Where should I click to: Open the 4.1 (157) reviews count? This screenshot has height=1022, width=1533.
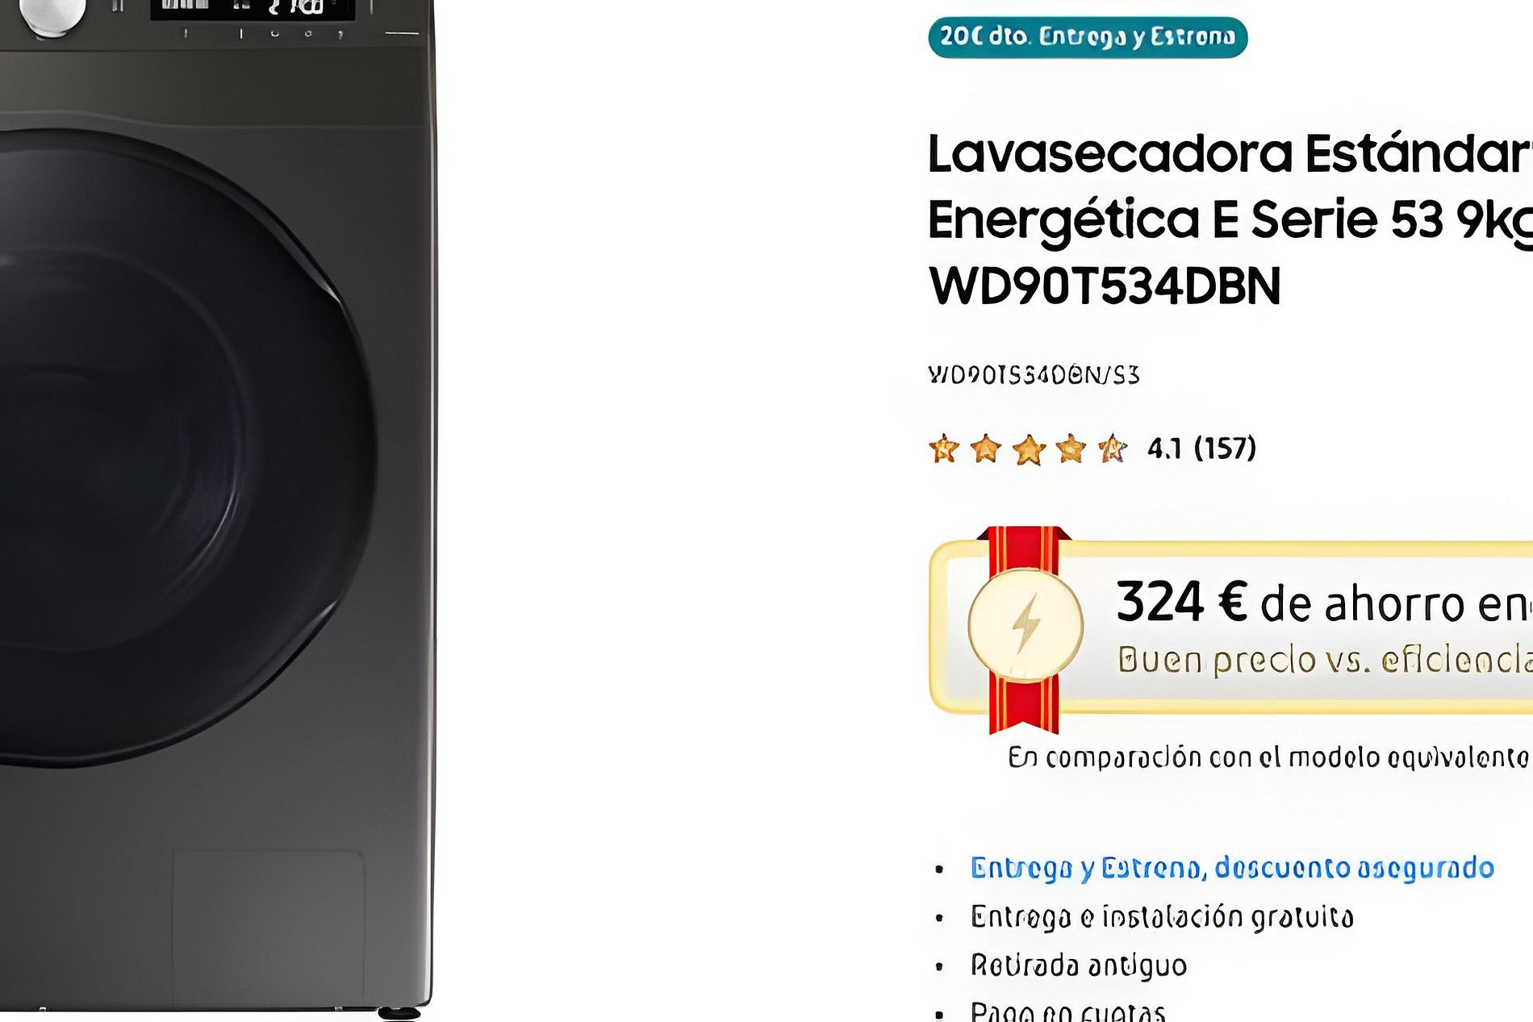click(x=1201, y=448)
